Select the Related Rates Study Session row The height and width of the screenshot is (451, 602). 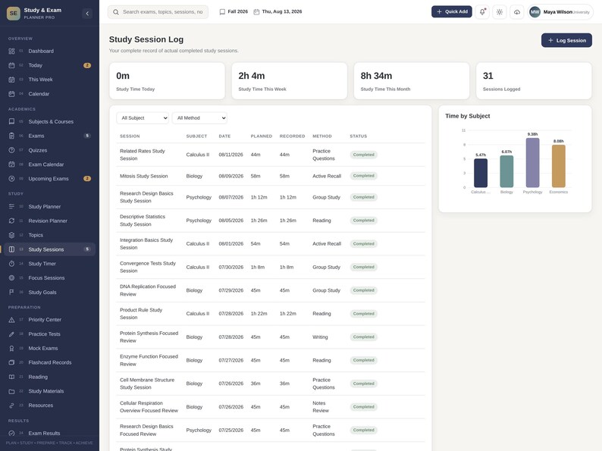(x=270, y=155)
